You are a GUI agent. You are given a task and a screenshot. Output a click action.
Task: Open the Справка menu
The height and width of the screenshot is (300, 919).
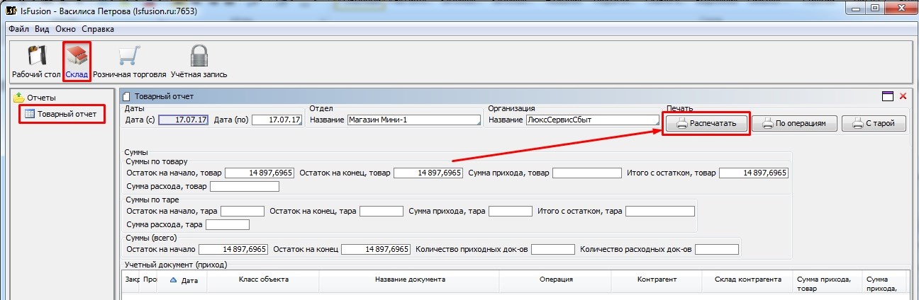point(98,29)
